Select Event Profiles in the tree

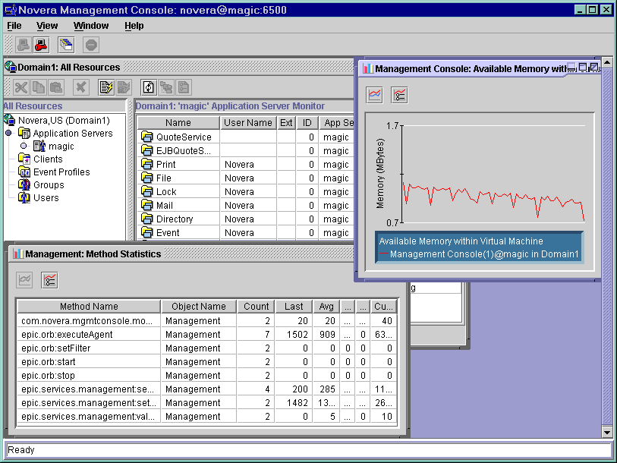tap(61, 172)
